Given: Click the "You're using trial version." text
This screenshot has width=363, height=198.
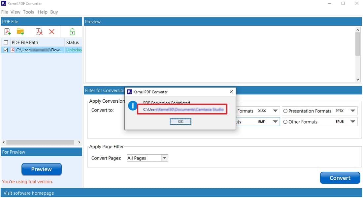Looking at the screenshot, I should click(x=27, y=182).
